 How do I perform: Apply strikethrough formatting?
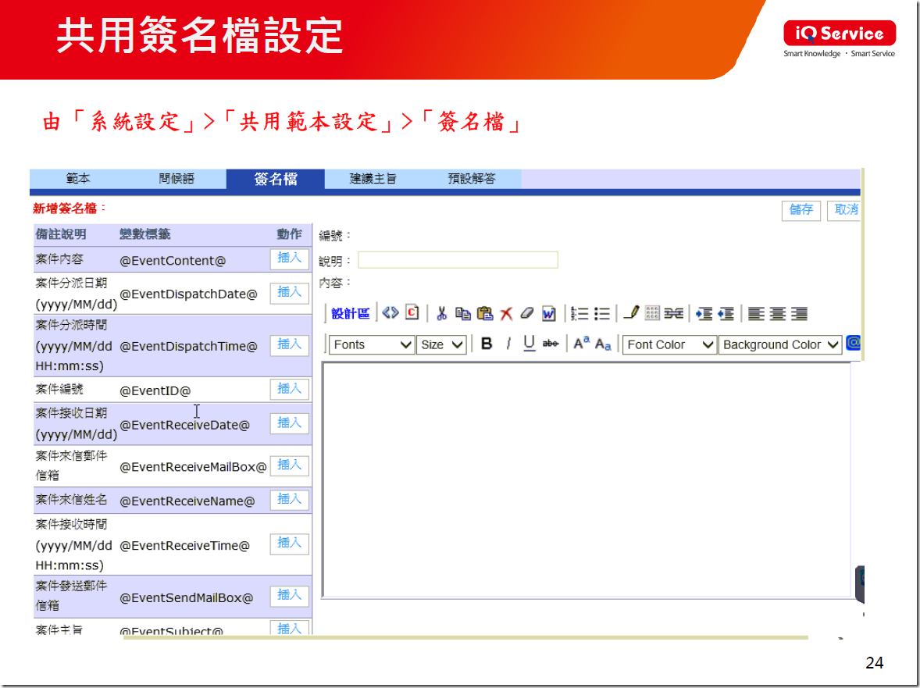tap(551, 344)
